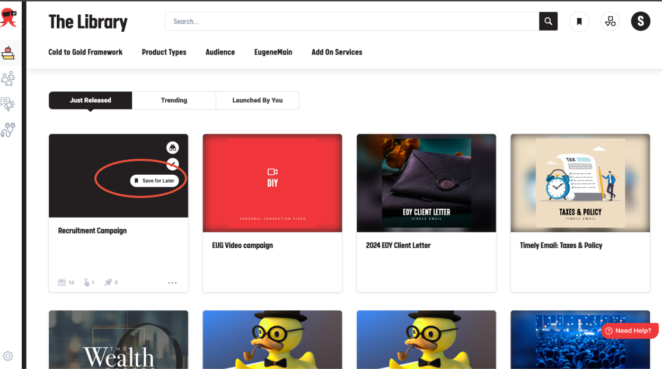Click the 1d age label on Recruitment Campaign
This screenshot has width=662, height=369.
71,283
